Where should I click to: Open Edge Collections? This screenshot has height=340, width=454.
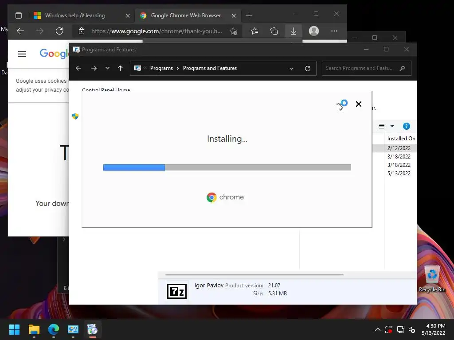(274, 31)
